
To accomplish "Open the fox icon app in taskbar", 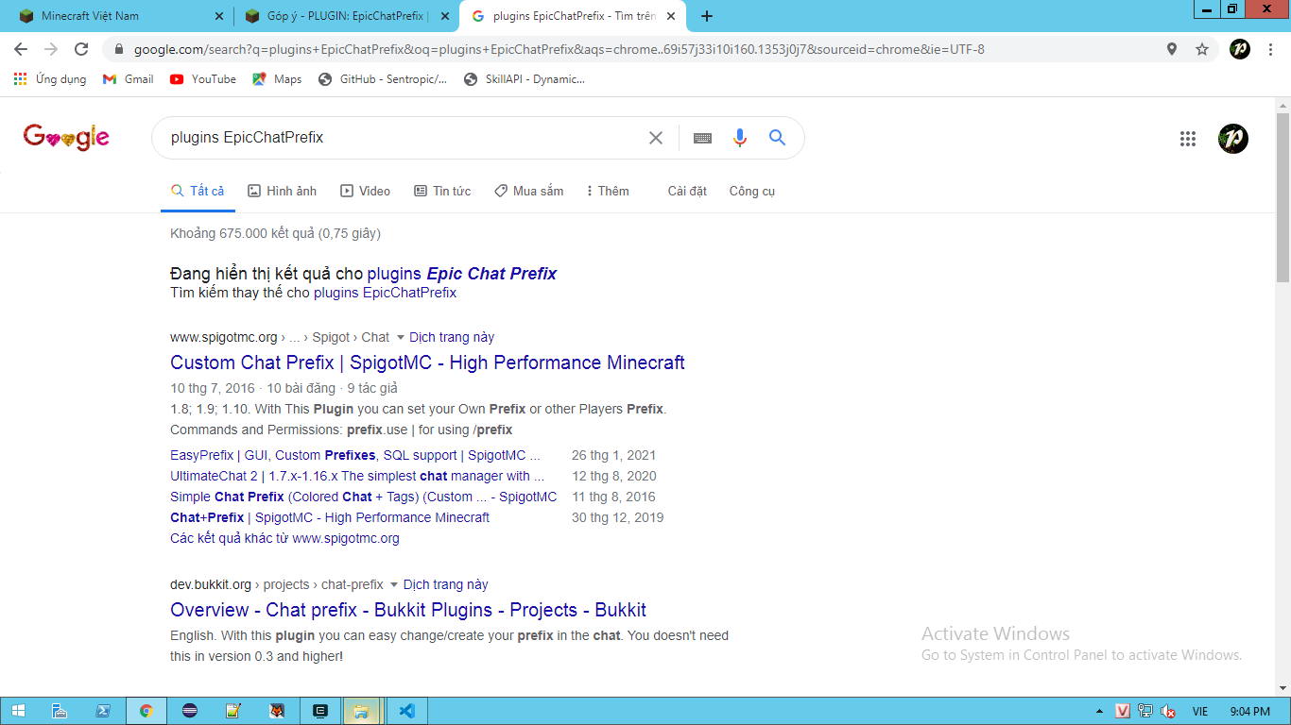I will [x=277, y=712].
